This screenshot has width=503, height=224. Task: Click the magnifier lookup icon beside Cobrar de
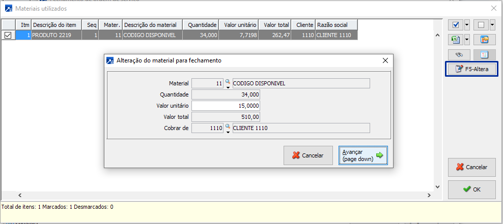[x=228, y=126]
